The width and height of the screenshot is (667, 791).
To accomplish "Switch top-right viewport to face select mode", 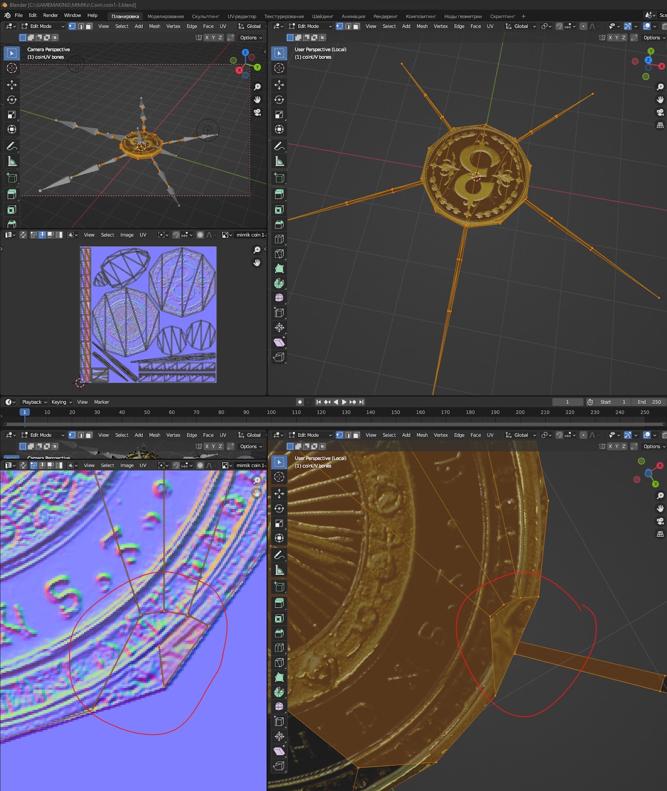I will 356,26.
